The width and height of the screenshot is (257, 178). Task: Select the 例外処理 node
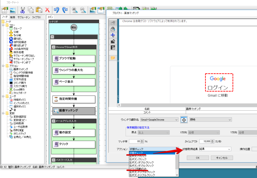click(x=19, y=52)
